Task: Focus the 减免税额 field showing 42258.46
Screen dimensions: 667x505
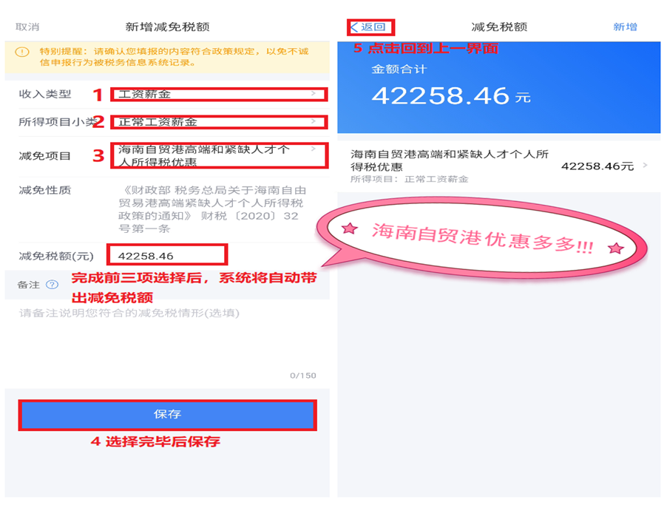Action: [167, 255]
